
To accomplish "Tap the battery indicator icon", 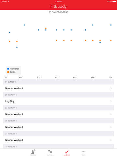I will tap(114, 2).
